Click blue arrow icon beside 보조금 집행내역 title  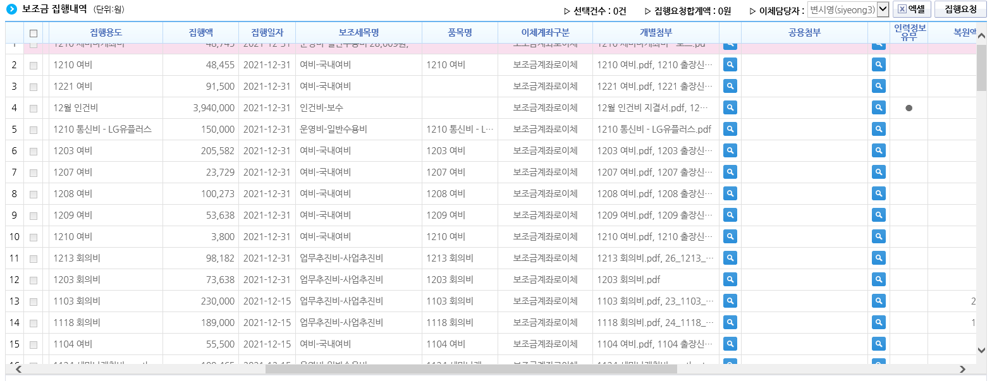[x=11, y=9]
